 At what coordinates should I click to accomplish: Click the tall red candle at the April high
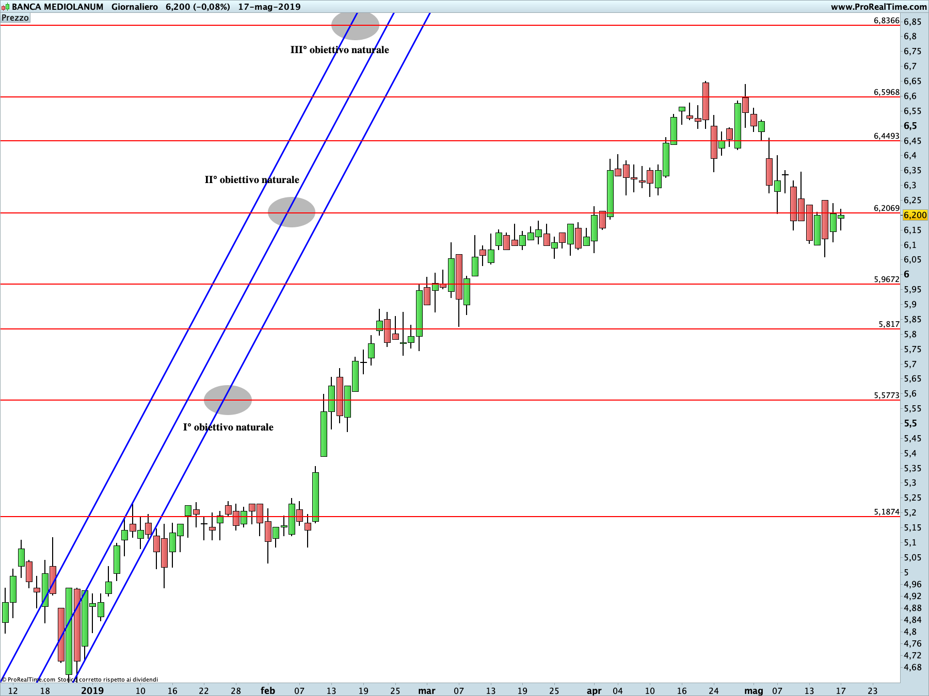click(706, 102)
